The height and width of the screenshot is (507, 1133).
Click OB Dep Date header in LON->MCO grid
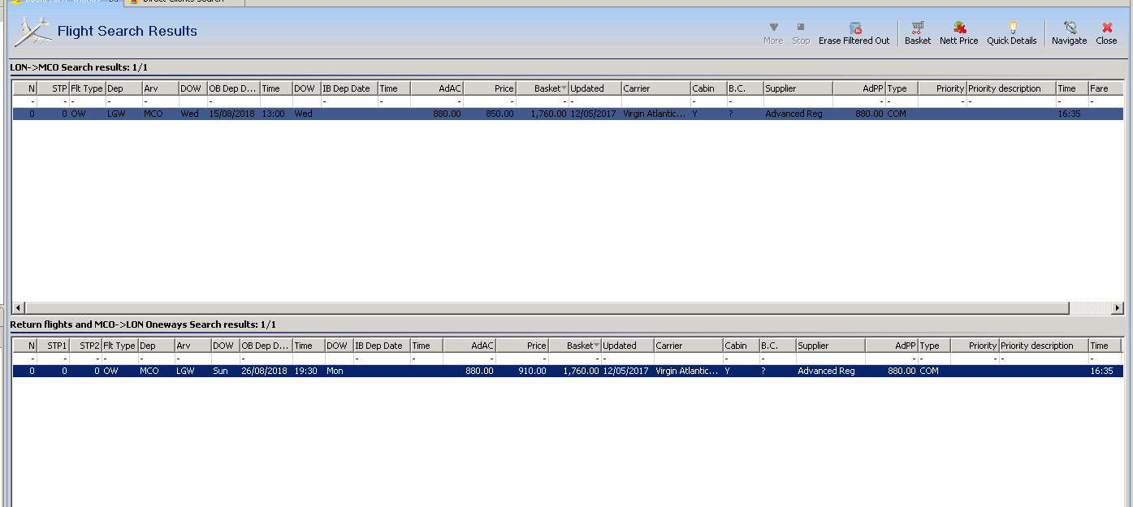(x=233, y=88)
